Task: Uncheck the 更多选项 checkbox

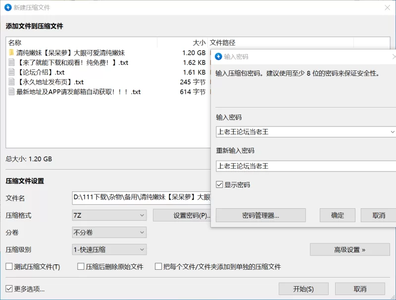Action: 9,289
